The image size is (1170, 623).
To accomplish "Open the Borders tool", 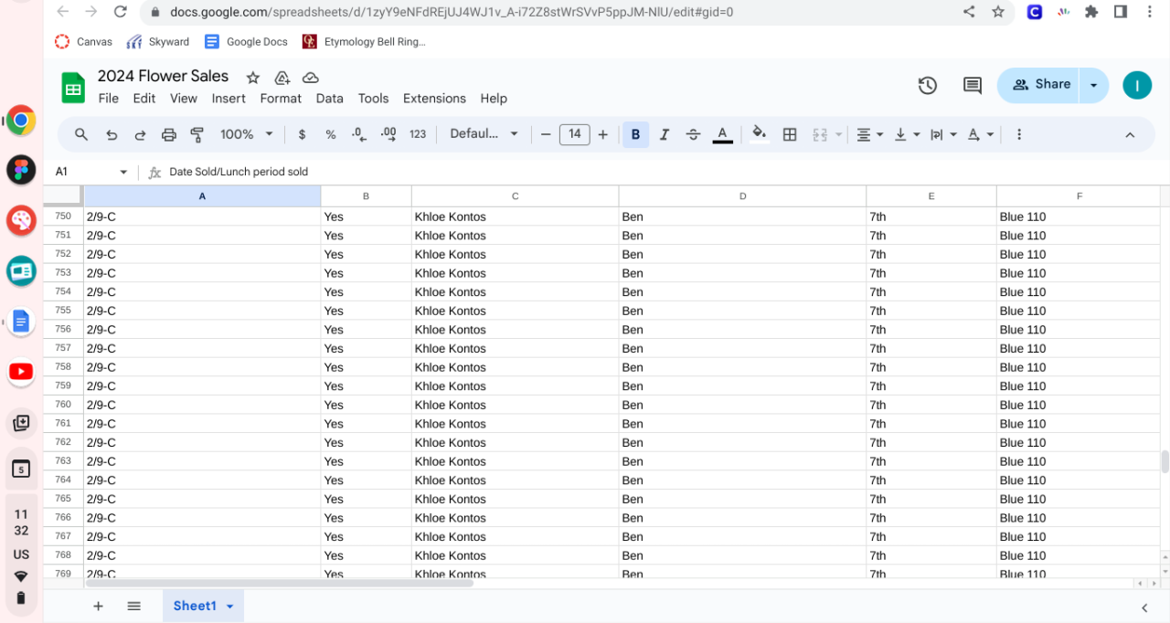I will [790, 134].
